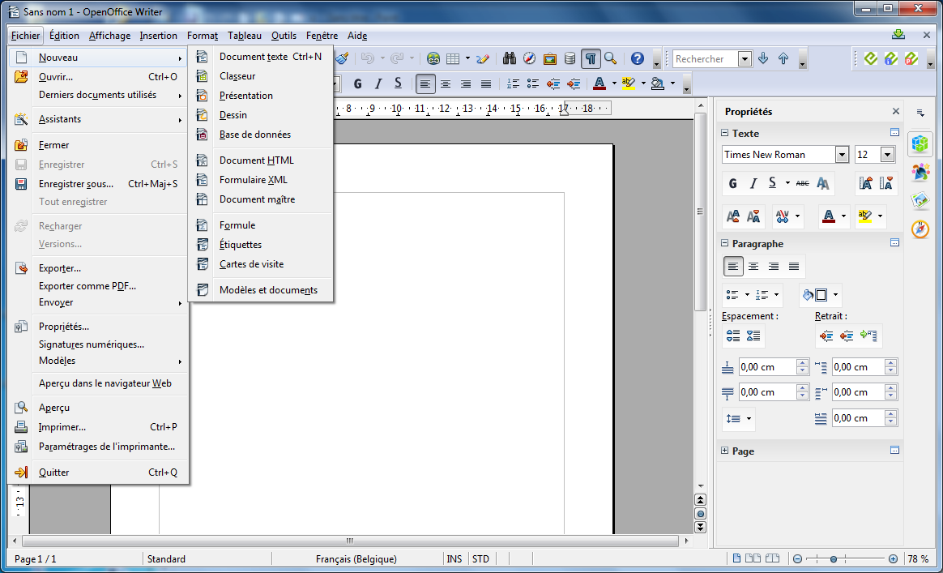Click the Format Paintbrush icon
The image size is (943, 573).
(342, 58)
